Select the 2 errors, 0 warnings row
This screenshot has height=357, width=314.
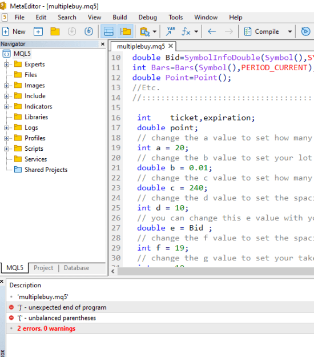(x=160, y=328)
